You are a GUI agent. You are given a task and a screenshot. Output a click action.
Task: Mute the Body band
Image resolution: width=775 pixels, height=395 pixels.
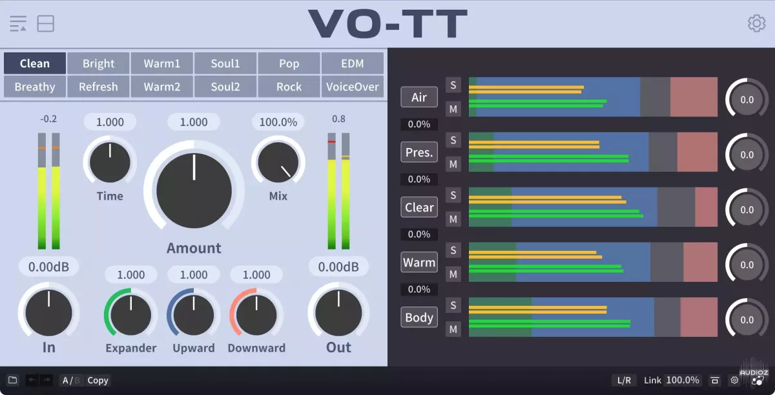coord(453,329)
